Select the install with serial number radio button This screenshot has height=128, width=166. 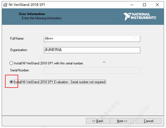(11, 63)
